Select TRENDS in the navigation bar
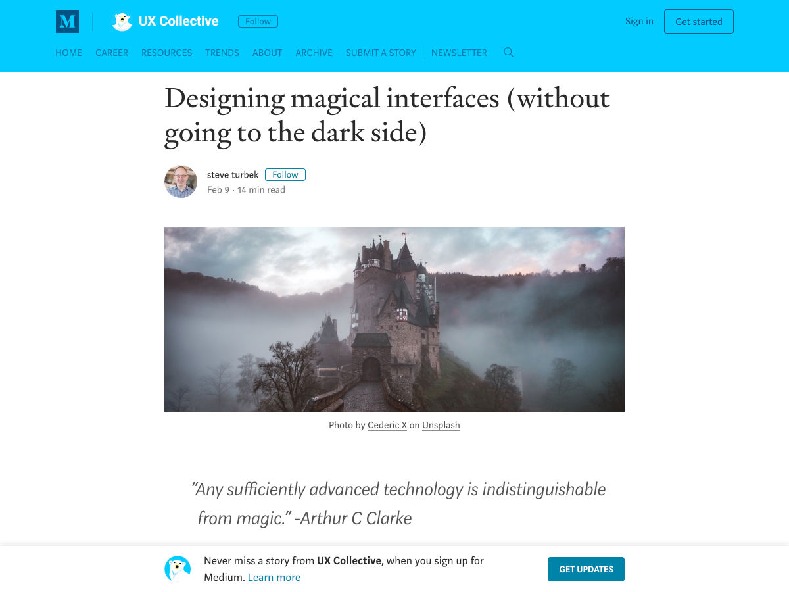789x592 pixels. pyautogui.click(x=222, y=53)
